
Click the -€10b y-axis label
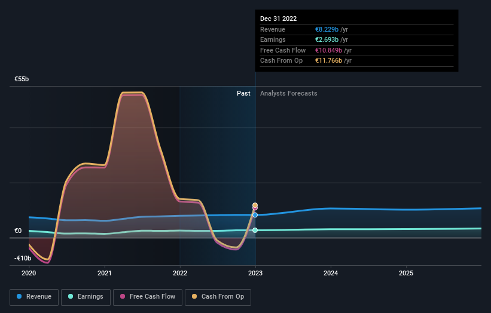(23, 258)
